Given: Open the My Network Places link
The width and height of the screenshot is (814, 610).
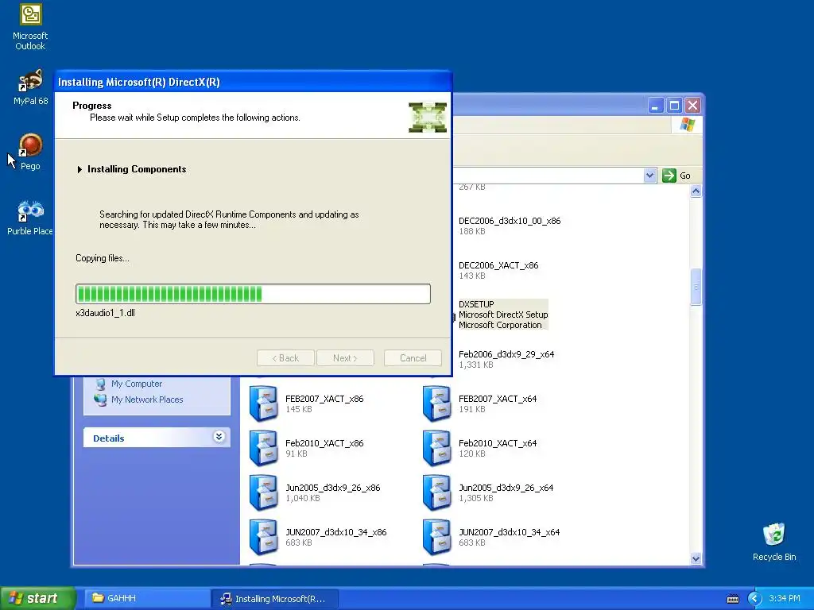Looking at the screenshot, I should pyautogui.click(x=147, y=400).
